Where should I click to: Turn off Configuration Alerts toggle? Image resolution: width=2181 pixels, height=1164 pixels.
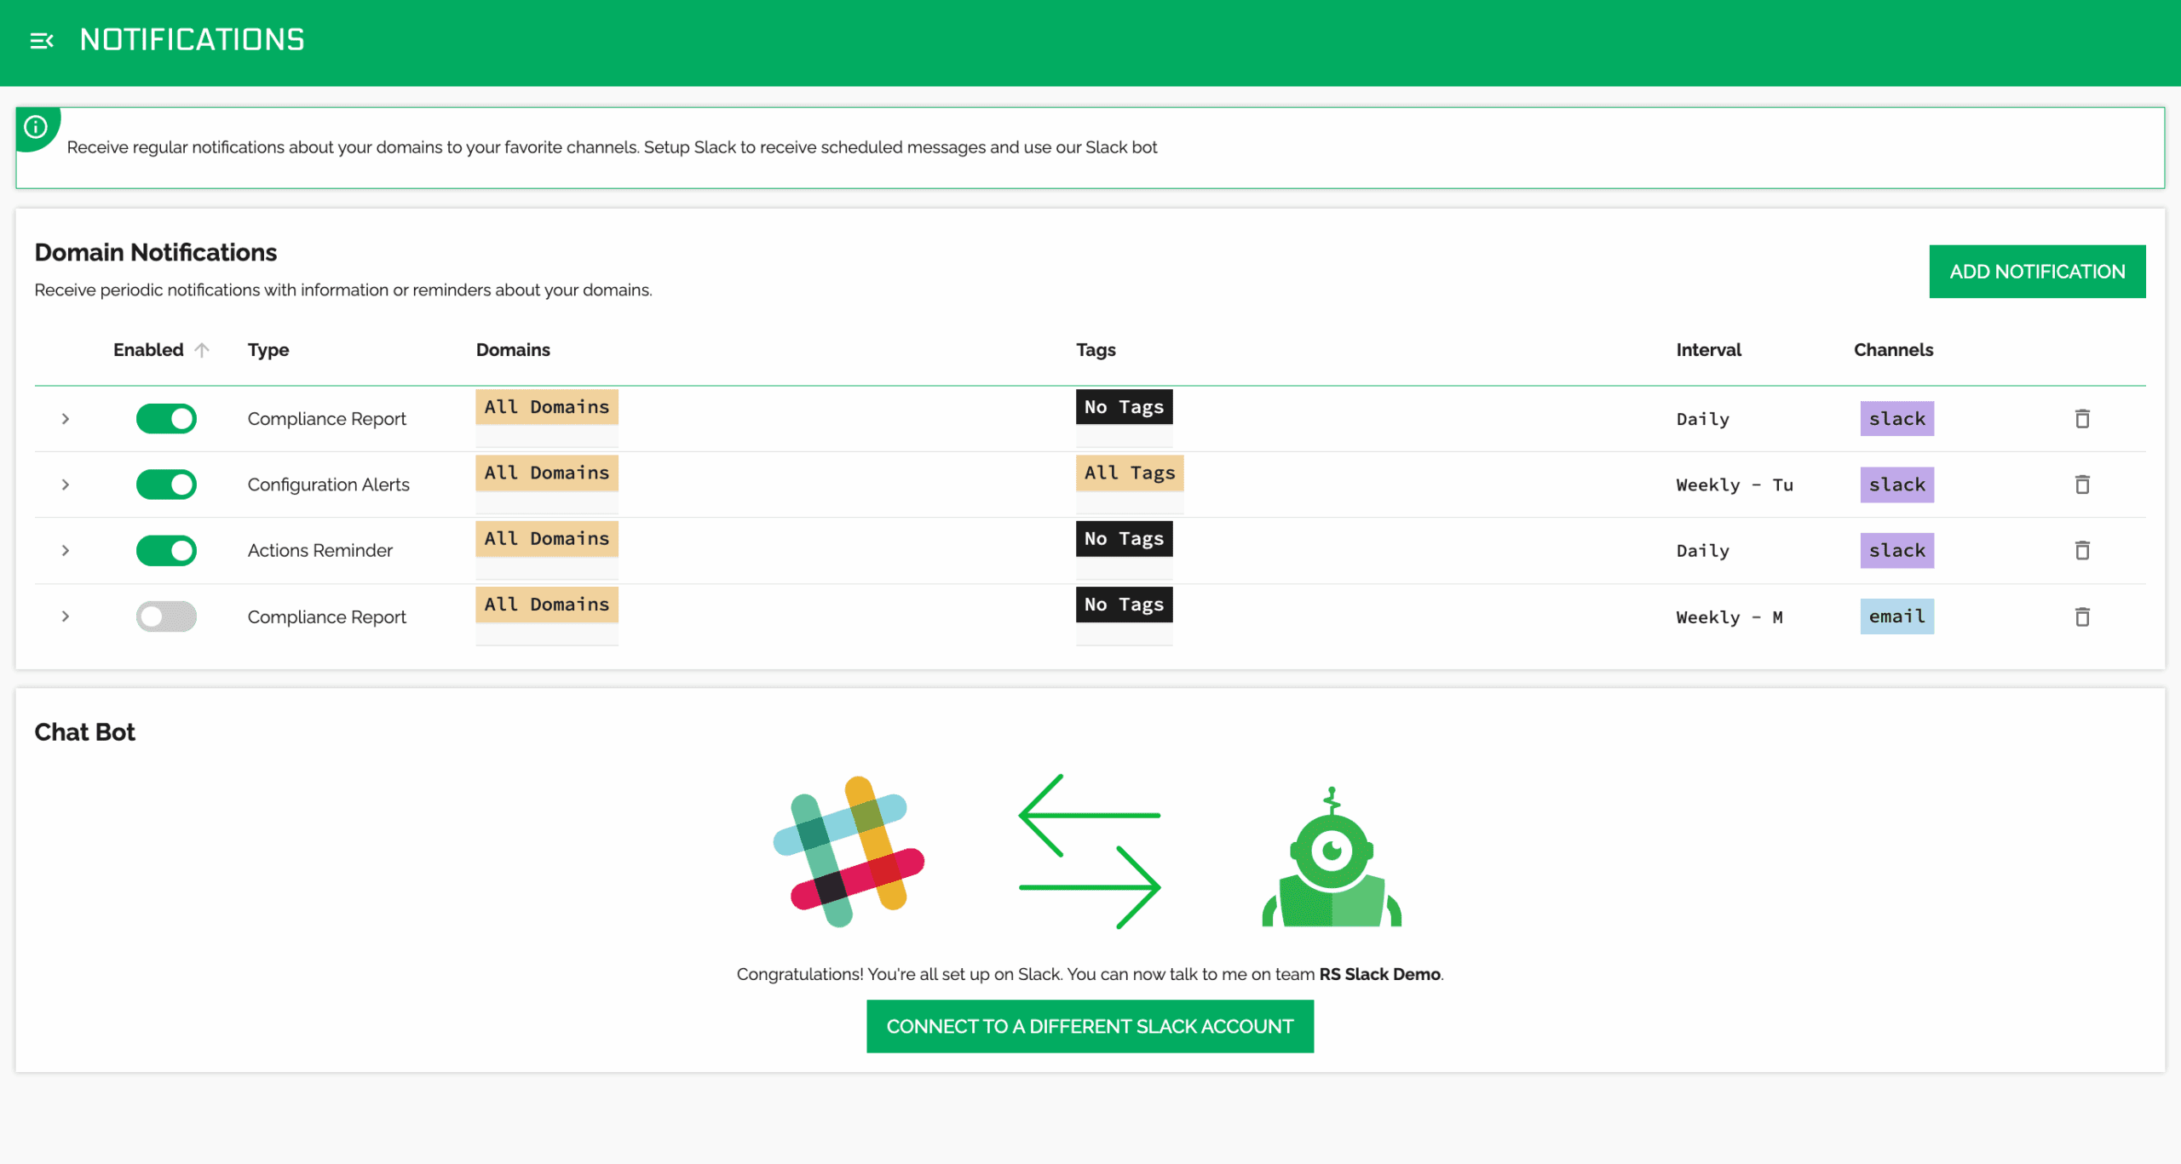[166, 485]
